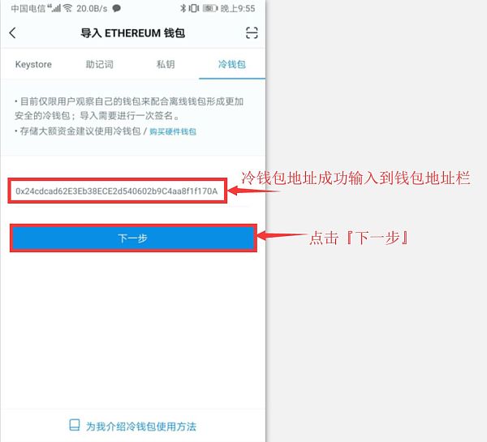Viewport: 487px width, 442px height.
Task: Tap the vibrate mode status icon
Action: pyautogui.click(x=193, y=8)
